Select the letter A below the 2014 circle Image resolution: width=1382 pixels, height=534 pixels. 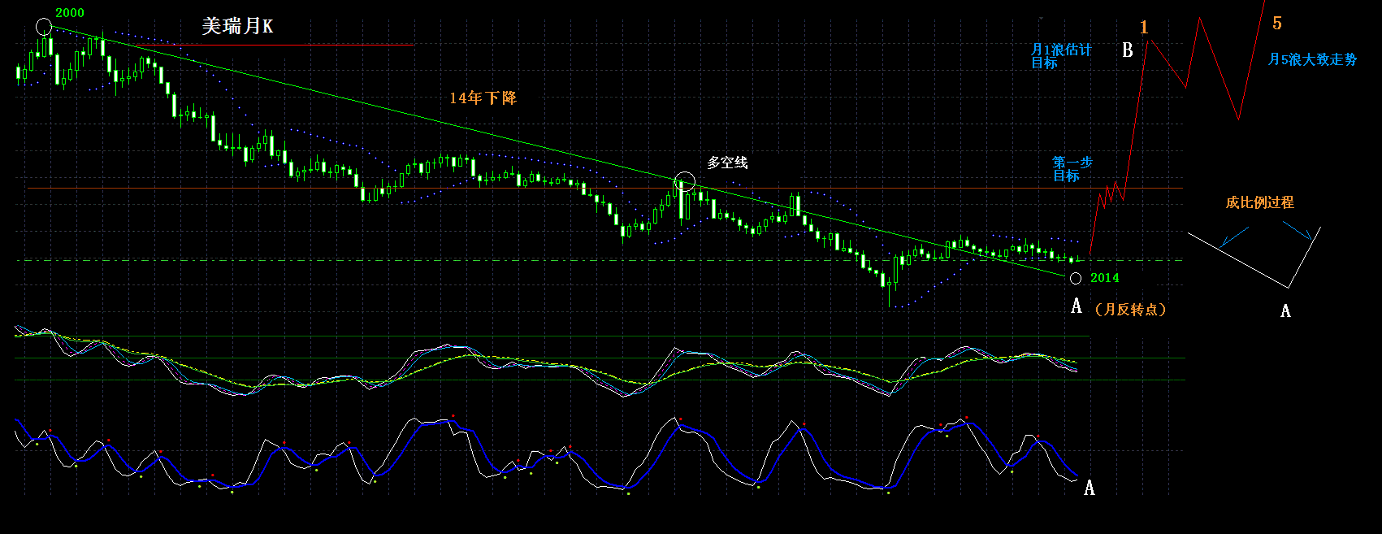pyautogui.click(x=1077, y=306)
